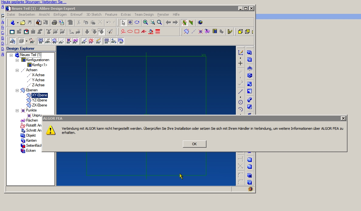Viewport: 361px width, 211px height.
Task: Select Konfig<1> in Design Explorer
Action: pos(40,65)
